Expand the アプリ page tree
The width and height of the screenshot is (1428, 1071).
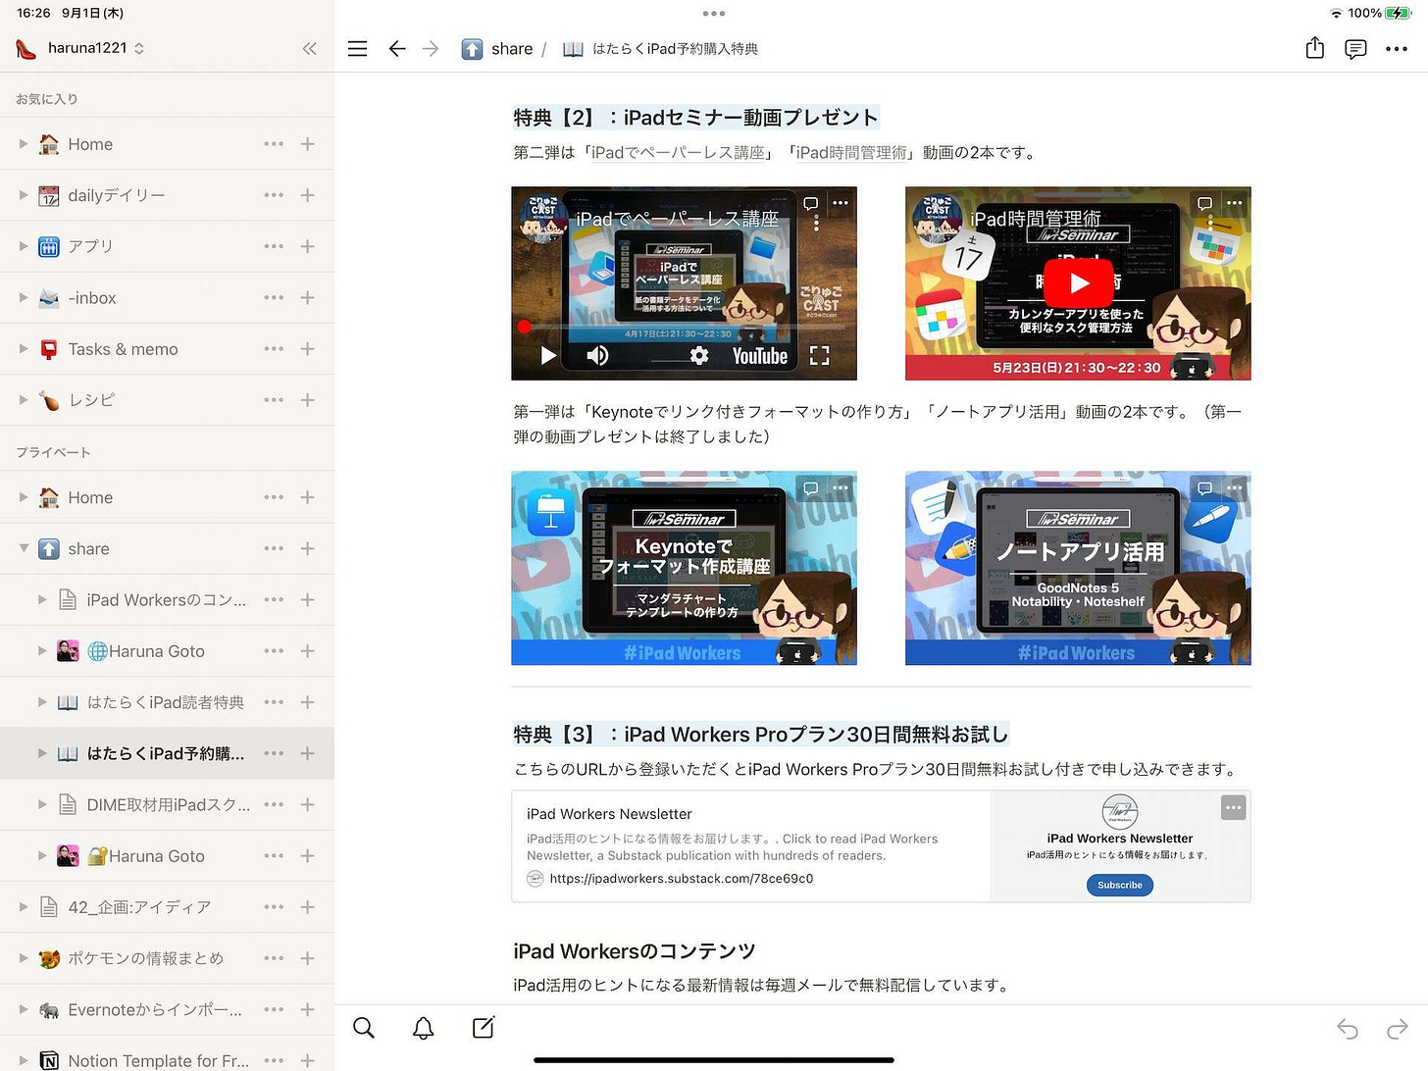24,246
